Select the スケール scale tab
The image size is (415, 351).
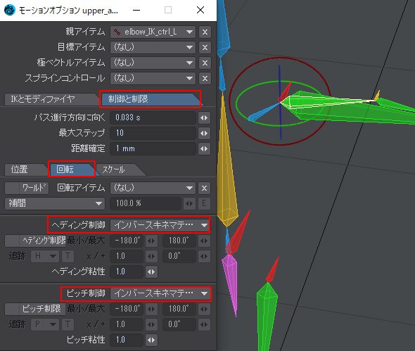pyautogui.click(x=118, y=170)
